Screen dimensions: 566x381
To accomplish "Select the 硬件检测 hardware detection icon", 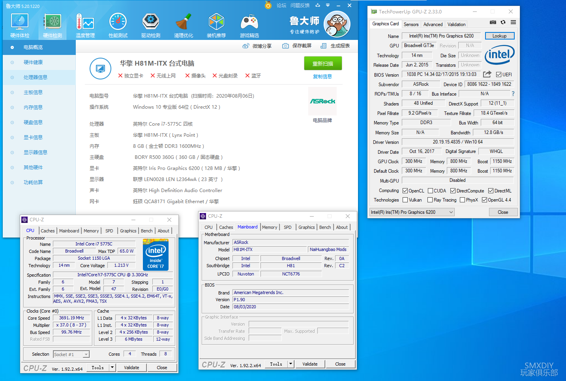I will tap(52, 25).
